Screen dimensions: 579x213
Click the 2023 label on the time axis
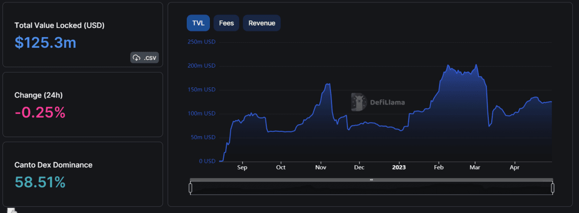tap(399, 168)
